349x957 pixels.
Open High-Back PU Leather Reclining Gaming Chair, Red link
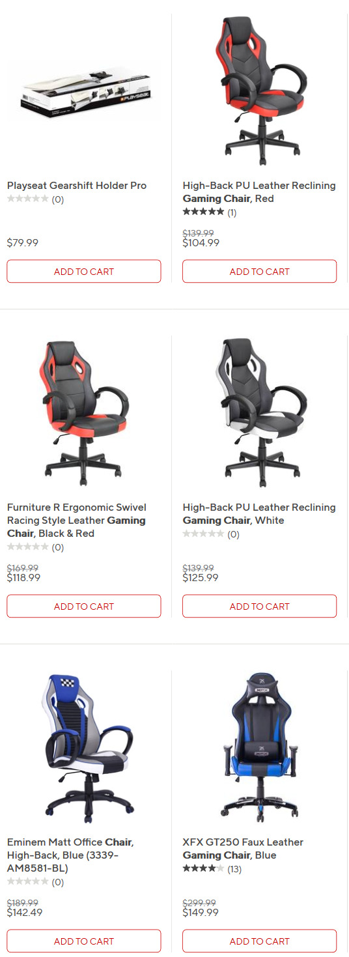259,192
